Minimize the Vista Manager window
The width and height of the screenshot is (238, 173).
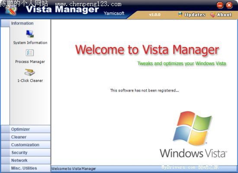pyautogui.click(x=220, y=5)
